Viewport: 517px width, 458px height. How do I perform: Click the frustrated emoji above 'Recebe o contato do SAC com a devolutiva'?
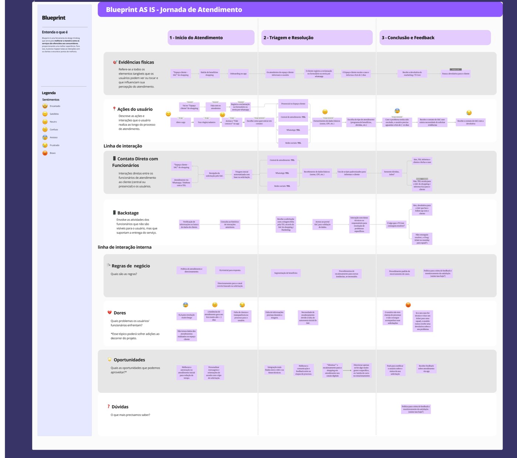point(469,113)
